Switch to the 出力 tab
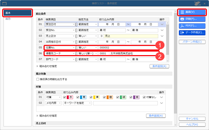 [8, 19]
